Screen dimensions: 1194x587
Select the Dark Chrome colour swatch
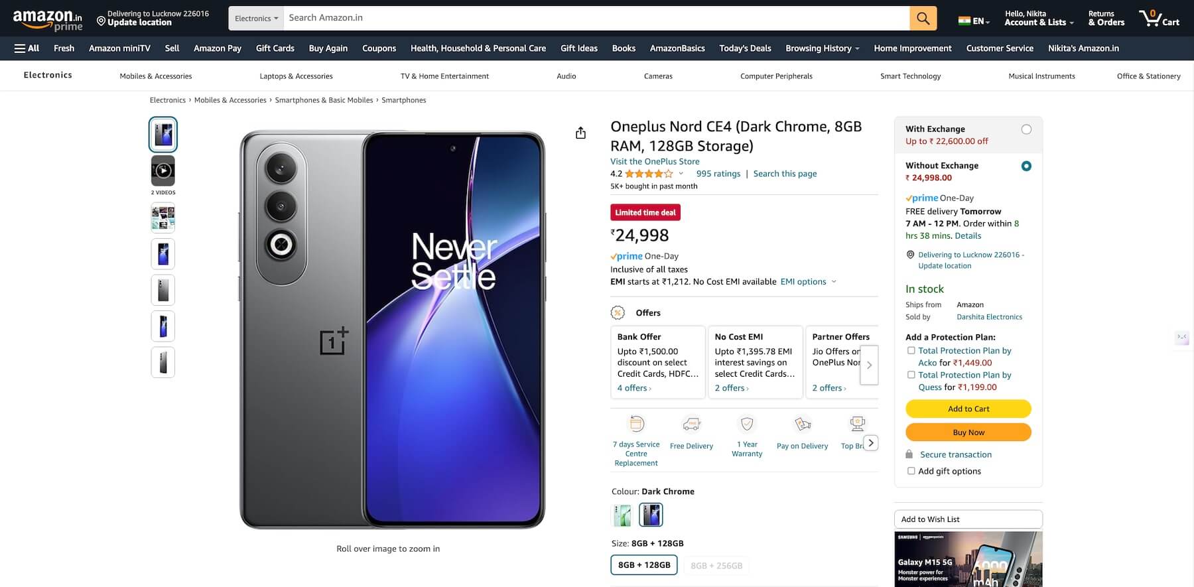click(650, 514)
